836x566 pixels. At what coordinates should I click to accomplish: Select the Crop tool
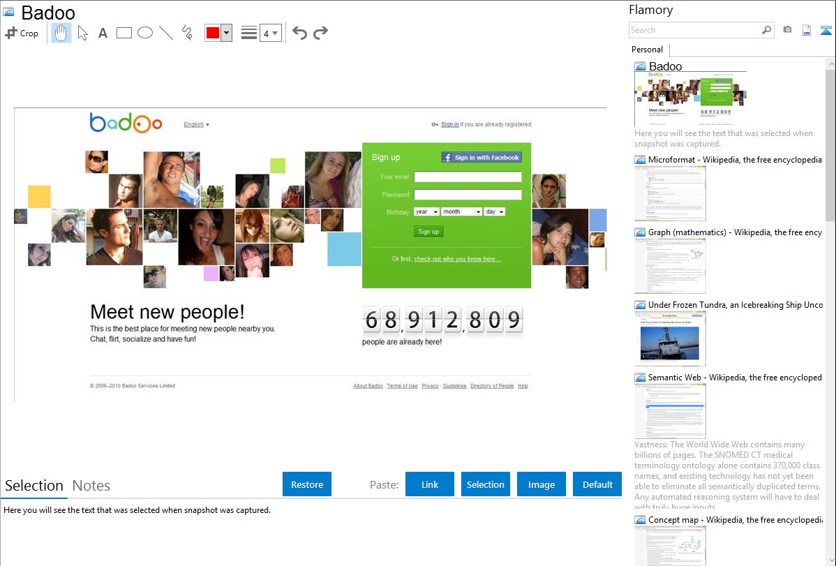pos(22,33)
